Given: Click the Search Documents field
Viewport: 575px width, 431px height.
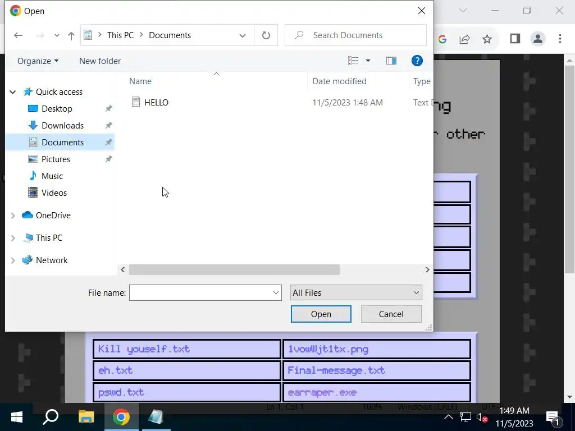Looking at the screenshot, I should point(355,35).
